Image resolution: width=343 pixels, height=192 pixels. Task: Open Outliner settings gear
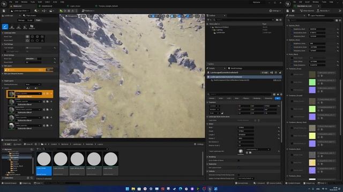[x=280, y=20]
